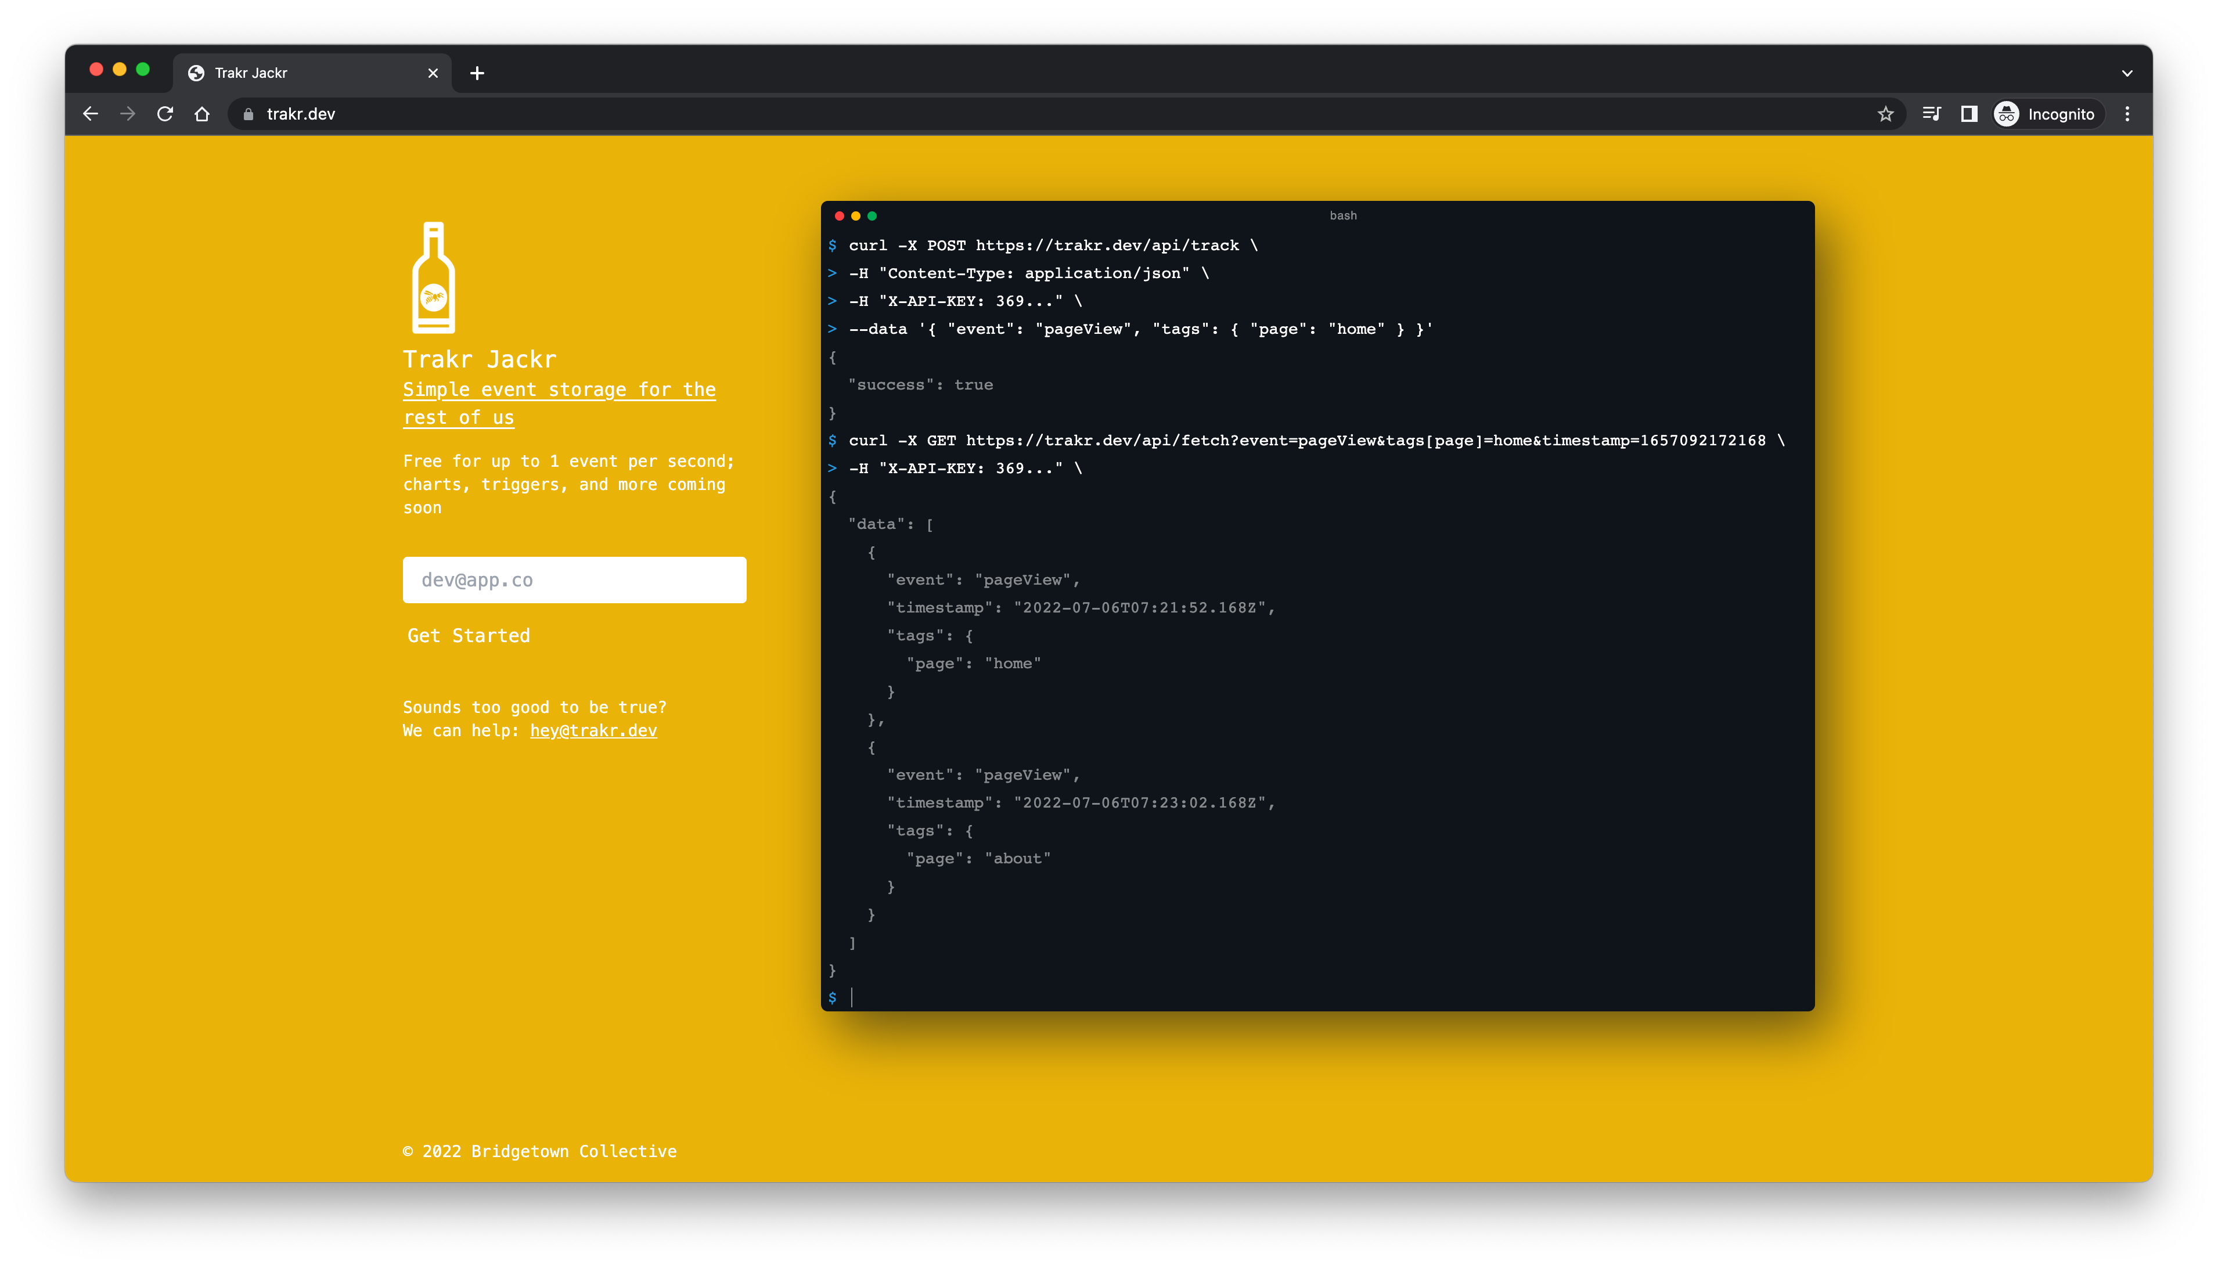
Task: Click the final terminal prompt cursor
Action: [851, 998]
